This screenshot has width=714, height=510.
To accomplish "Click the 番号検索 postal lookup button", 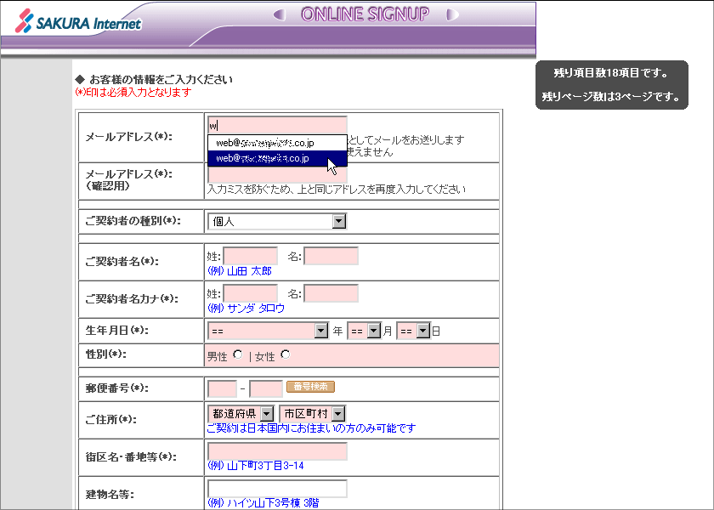I will pyautogui.click(x=310, y=387).
